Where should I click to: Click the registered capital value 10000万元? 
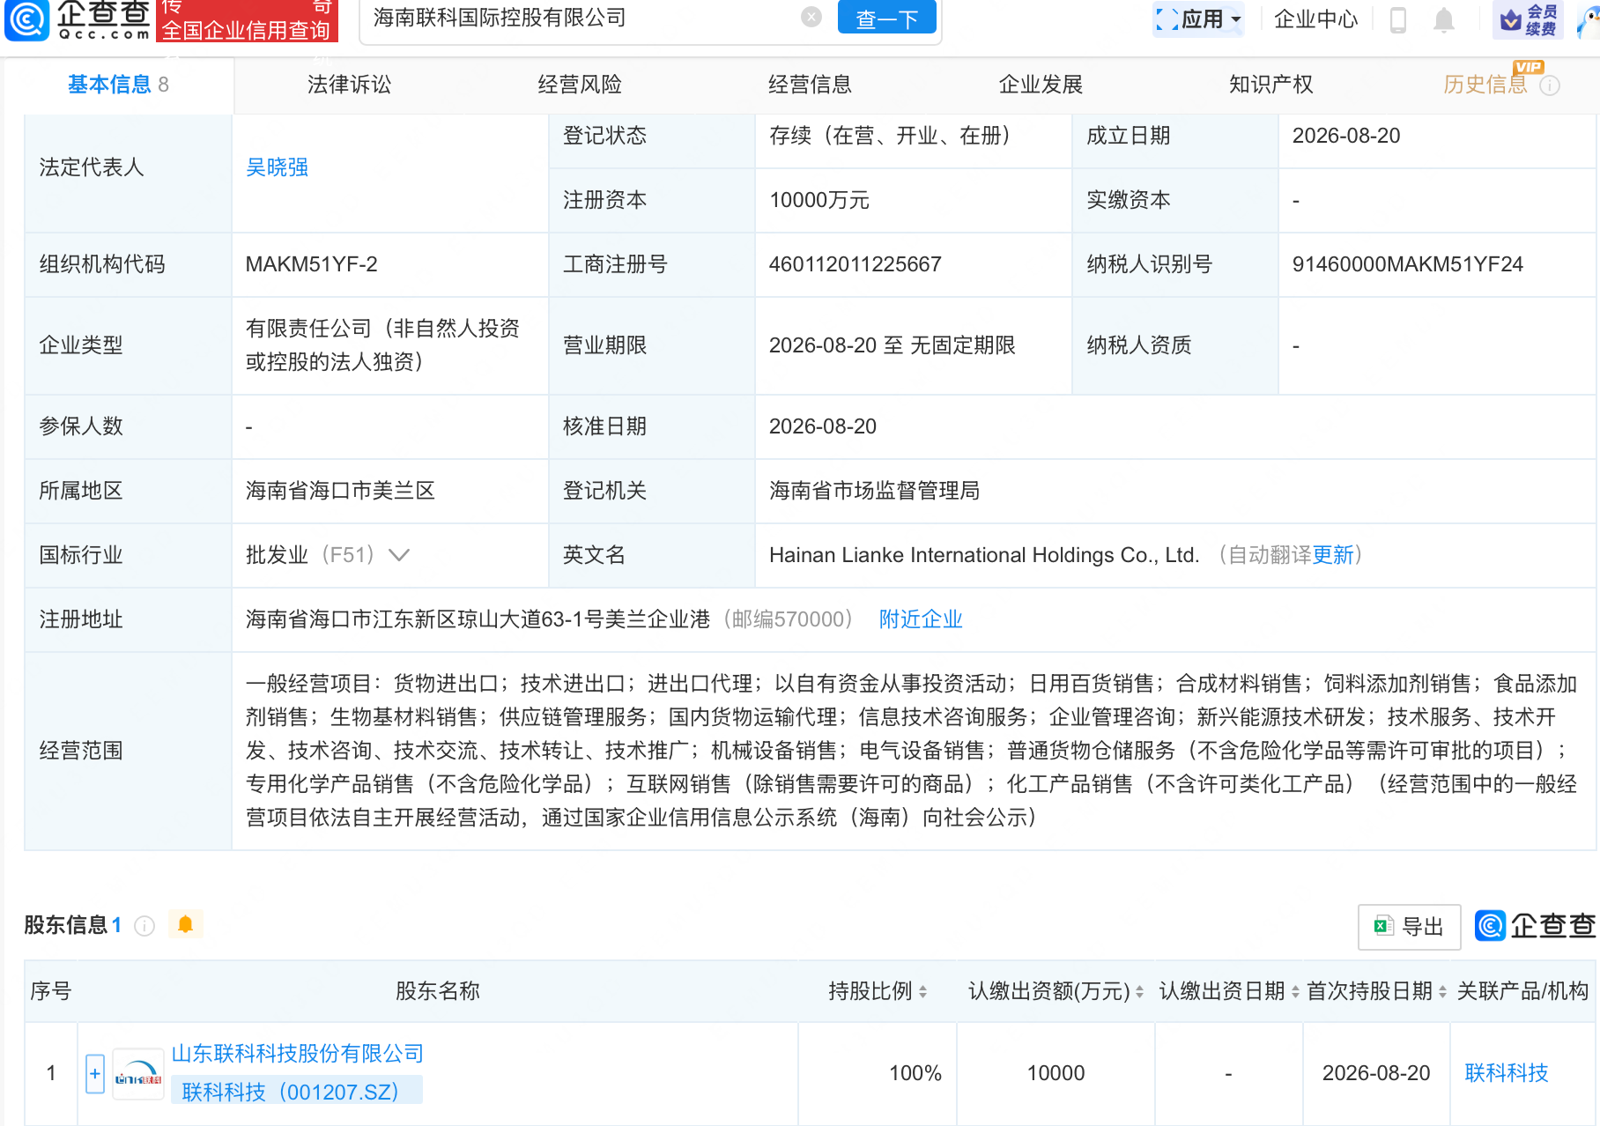tap(819, 200)
